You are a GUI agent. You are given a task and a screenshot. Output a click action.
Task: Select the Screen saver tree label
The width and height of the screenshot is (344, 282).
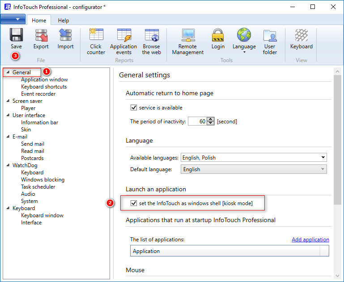pyautogui.click(x=27, y=101)
